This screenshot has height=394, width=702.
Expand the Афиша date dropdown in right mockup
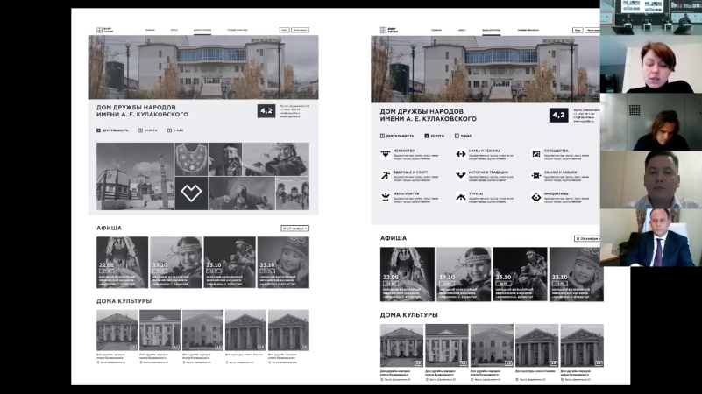(587, 238)
